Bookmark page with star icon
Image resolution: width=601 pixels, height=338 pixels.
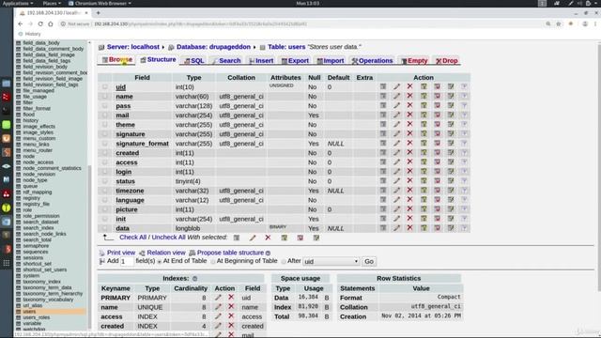[559, 23]
